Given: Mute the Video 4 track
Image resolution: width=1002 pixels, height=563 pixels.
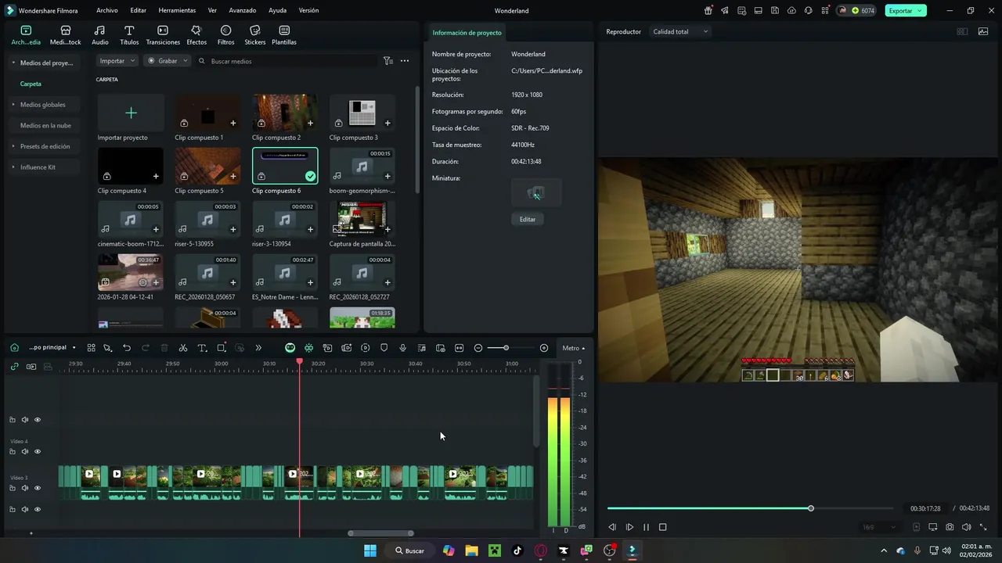Looking at the screenshot, I should tap(25, 452).
